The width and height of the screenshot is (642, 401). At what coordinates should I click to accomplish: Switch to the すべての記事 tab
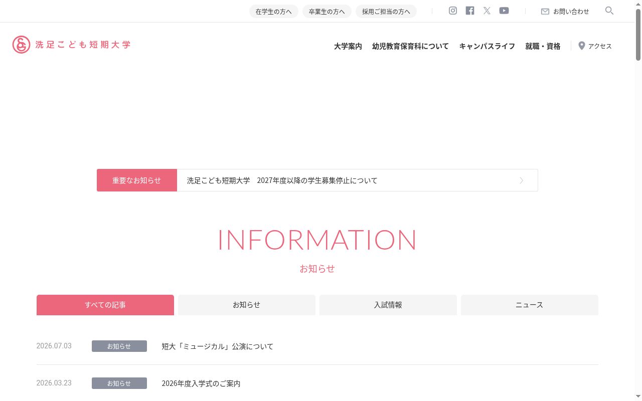coord(105,305)
